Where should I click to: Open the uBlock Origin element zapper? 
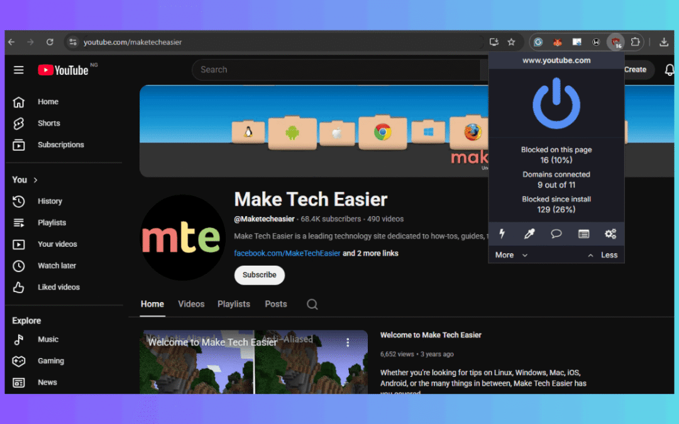coord(502,234)
